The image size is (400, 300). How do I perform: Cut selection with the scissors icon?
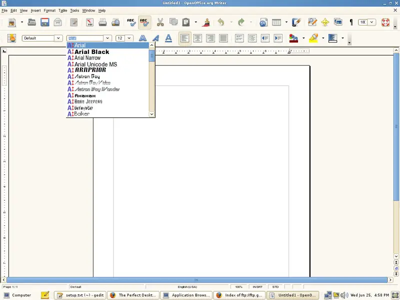tap(160, 22)
